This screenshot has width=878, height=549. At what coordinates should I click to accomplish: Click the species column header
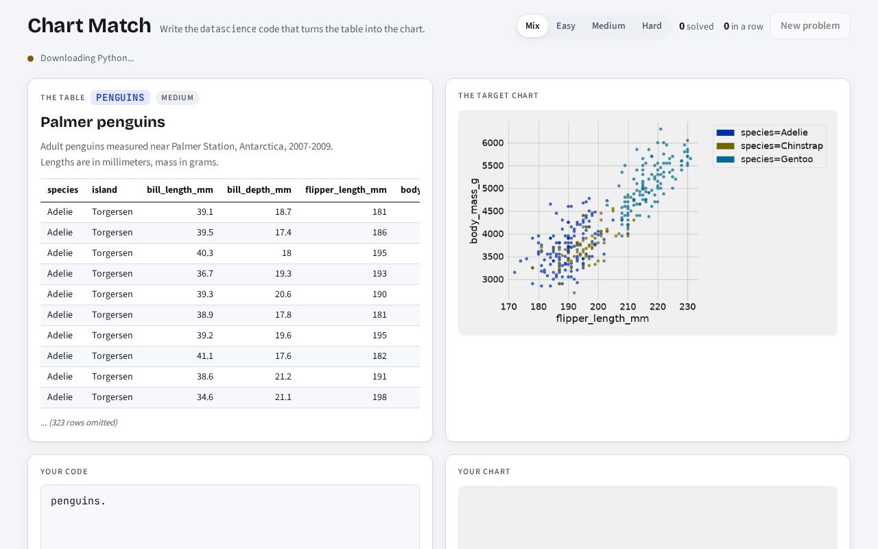tap(62, 190)
